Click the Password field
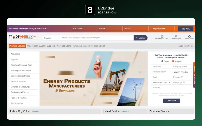The height and width of the screenshot is (126, 202). pos(182,77)
